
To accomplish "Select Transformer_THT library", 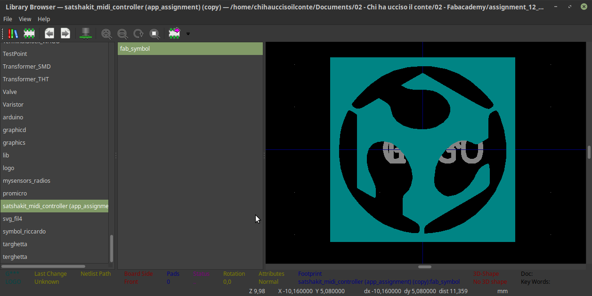I will (54, 79).
